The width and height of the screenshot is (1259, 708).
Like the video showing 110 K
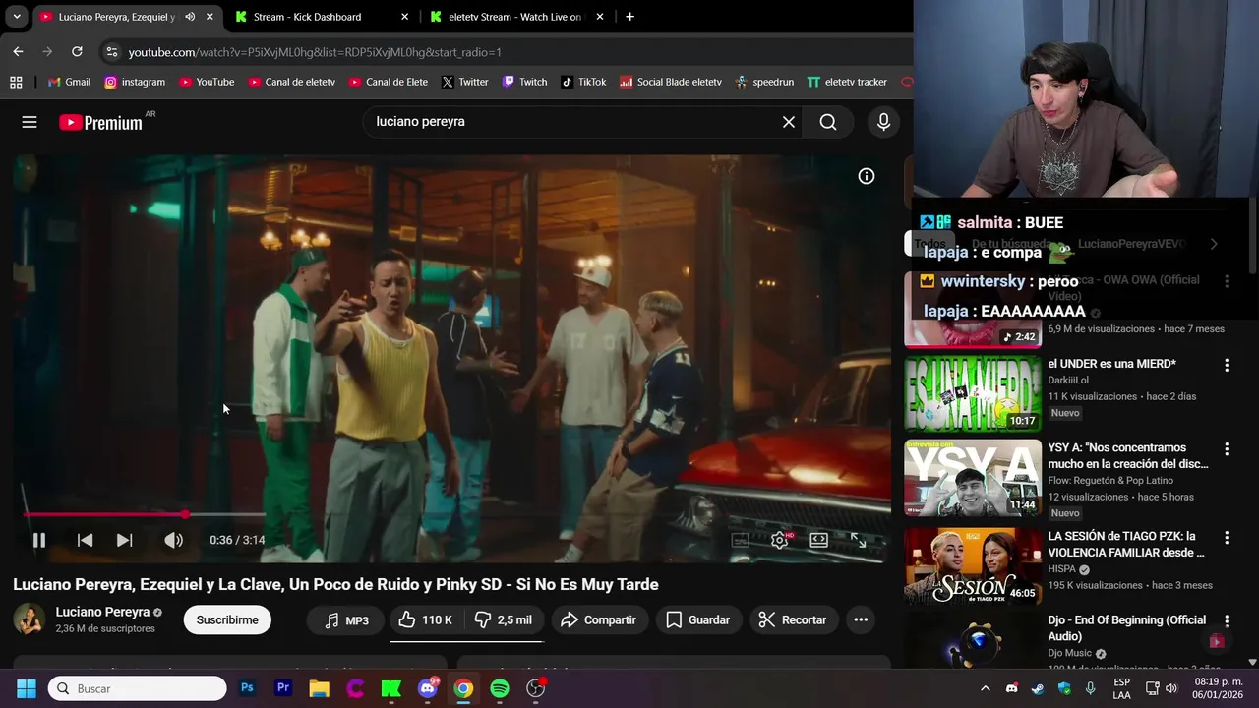pyautogui.click(x=426, y=619)
